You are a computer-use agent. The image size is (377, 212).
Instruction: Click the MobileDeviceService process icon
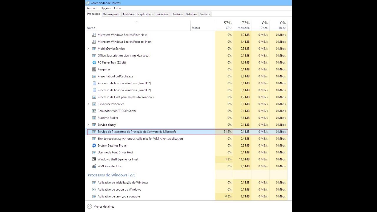(94, 49)
